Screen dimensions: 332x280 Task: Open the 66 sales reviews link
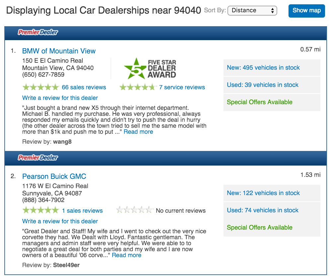[84, 87]
